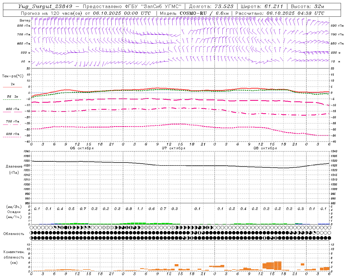Click the date label 06 октября
This screenshot has height=276, width=345.
point(82,148)
